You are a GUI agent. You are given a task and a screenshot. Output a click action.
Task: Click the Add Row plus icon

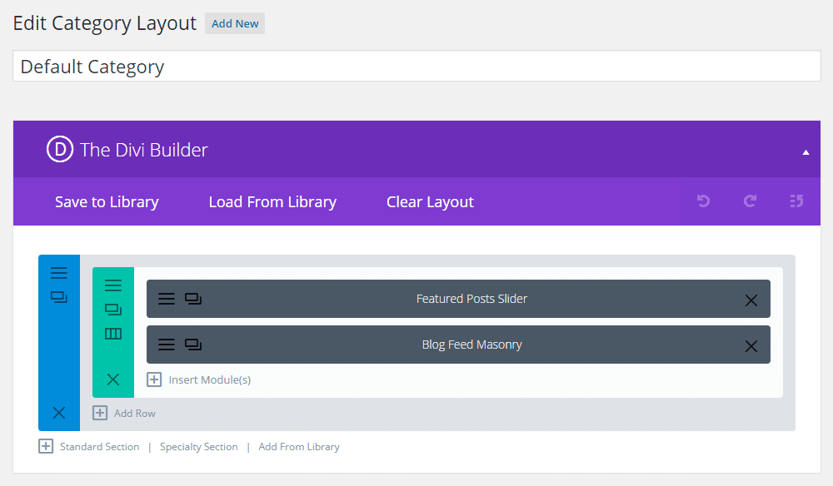tap(100, 413)
